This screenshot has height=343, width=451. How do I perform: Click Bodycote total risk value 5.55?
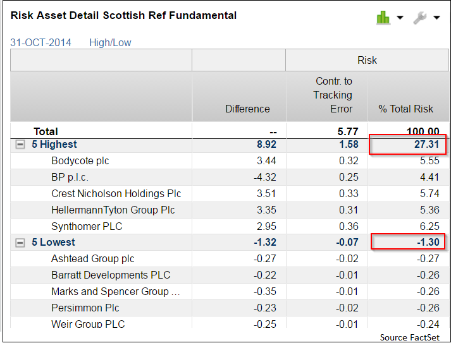[x=429, y=160]
